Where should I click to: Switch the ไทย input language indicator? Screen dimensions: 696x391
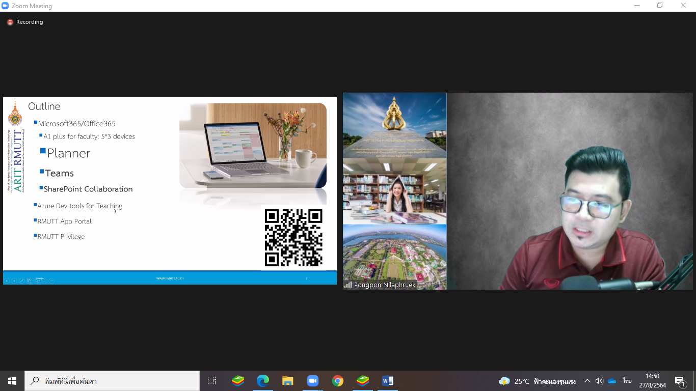[x=627, y=381]
